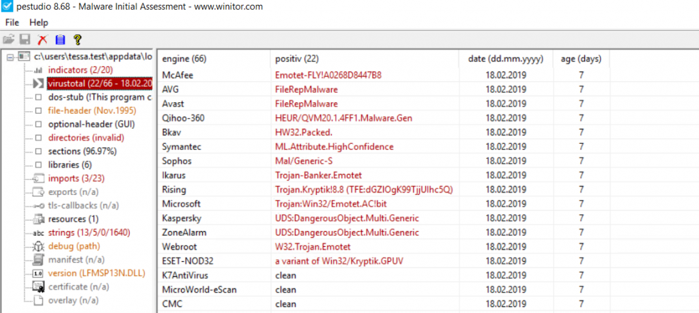
Task: Click the yellow question mark help icon
Action: click(77, 40)
